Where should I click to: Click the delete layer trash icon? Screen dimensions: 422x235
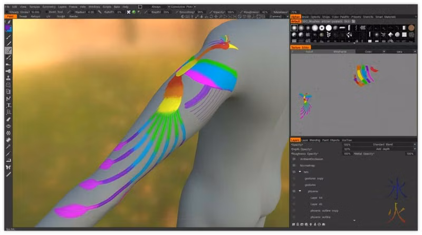point(298,224)
